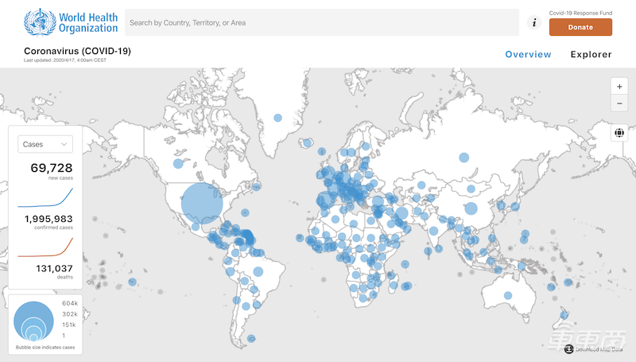The width and height of the screenshot is (636, 362).
Task: Select the case bubble over China
Action: tap(470, 209)
